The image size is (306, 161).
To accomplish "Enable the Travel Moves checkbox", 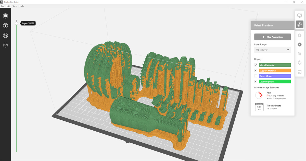I will (x=256, y=76).
